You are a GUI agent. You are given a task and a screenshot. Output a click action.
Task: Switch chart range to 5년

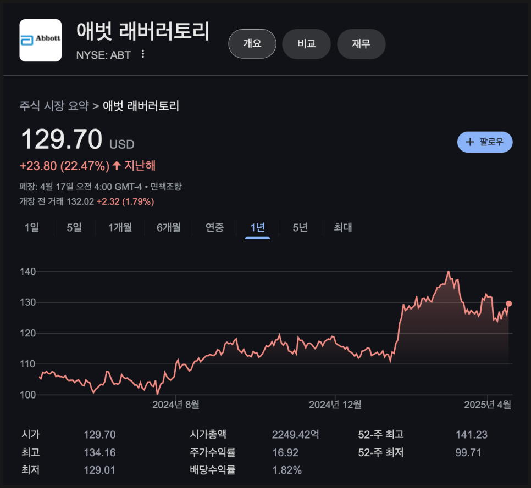[300, 228]
